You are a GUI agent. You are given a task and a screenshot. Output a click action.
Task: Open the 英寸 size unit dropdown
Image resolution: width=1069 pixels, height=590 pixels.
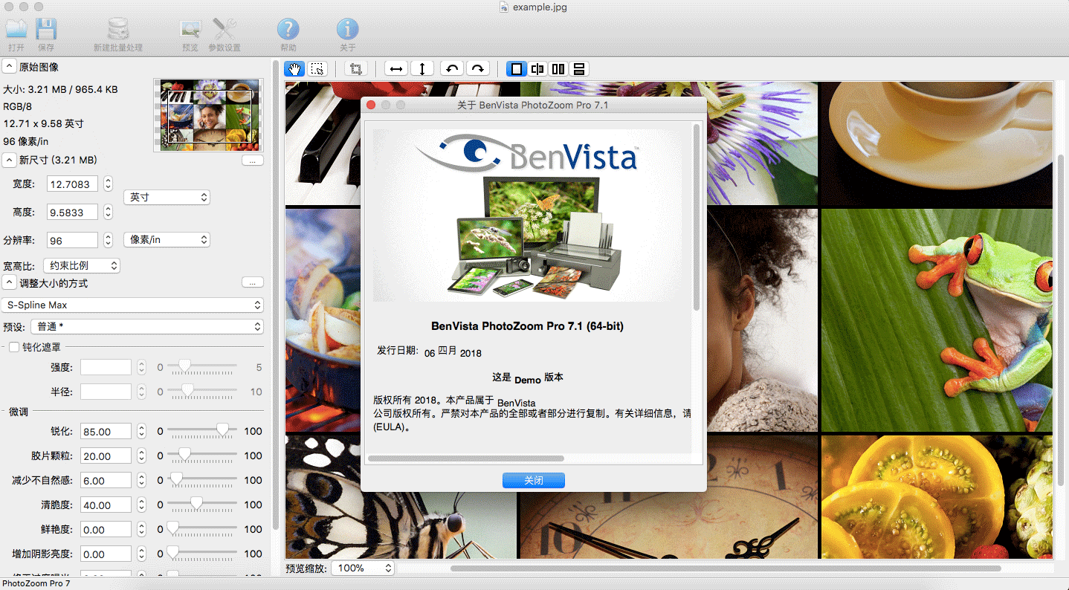pos(167,197)
